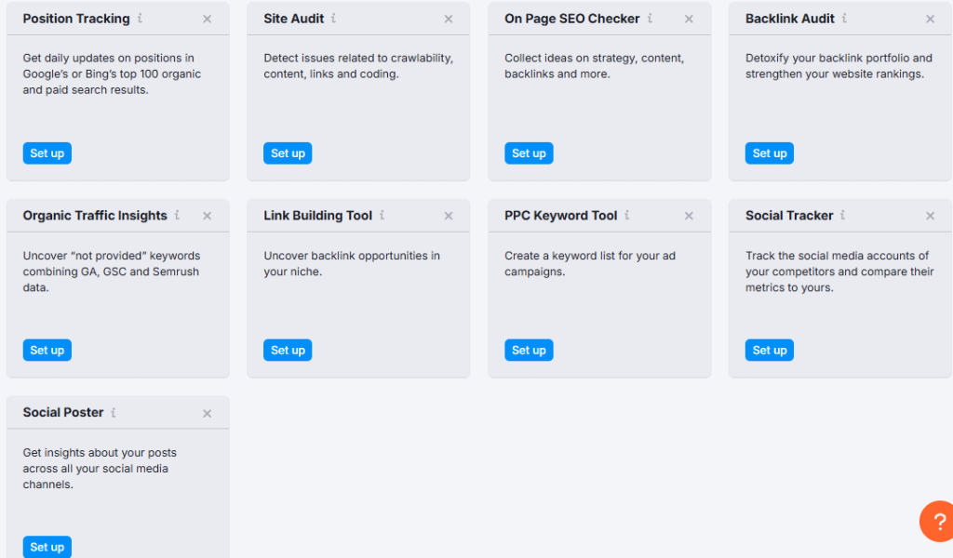Set up Position Tracking
953x558 pixels.
click(x=47, y=153)
